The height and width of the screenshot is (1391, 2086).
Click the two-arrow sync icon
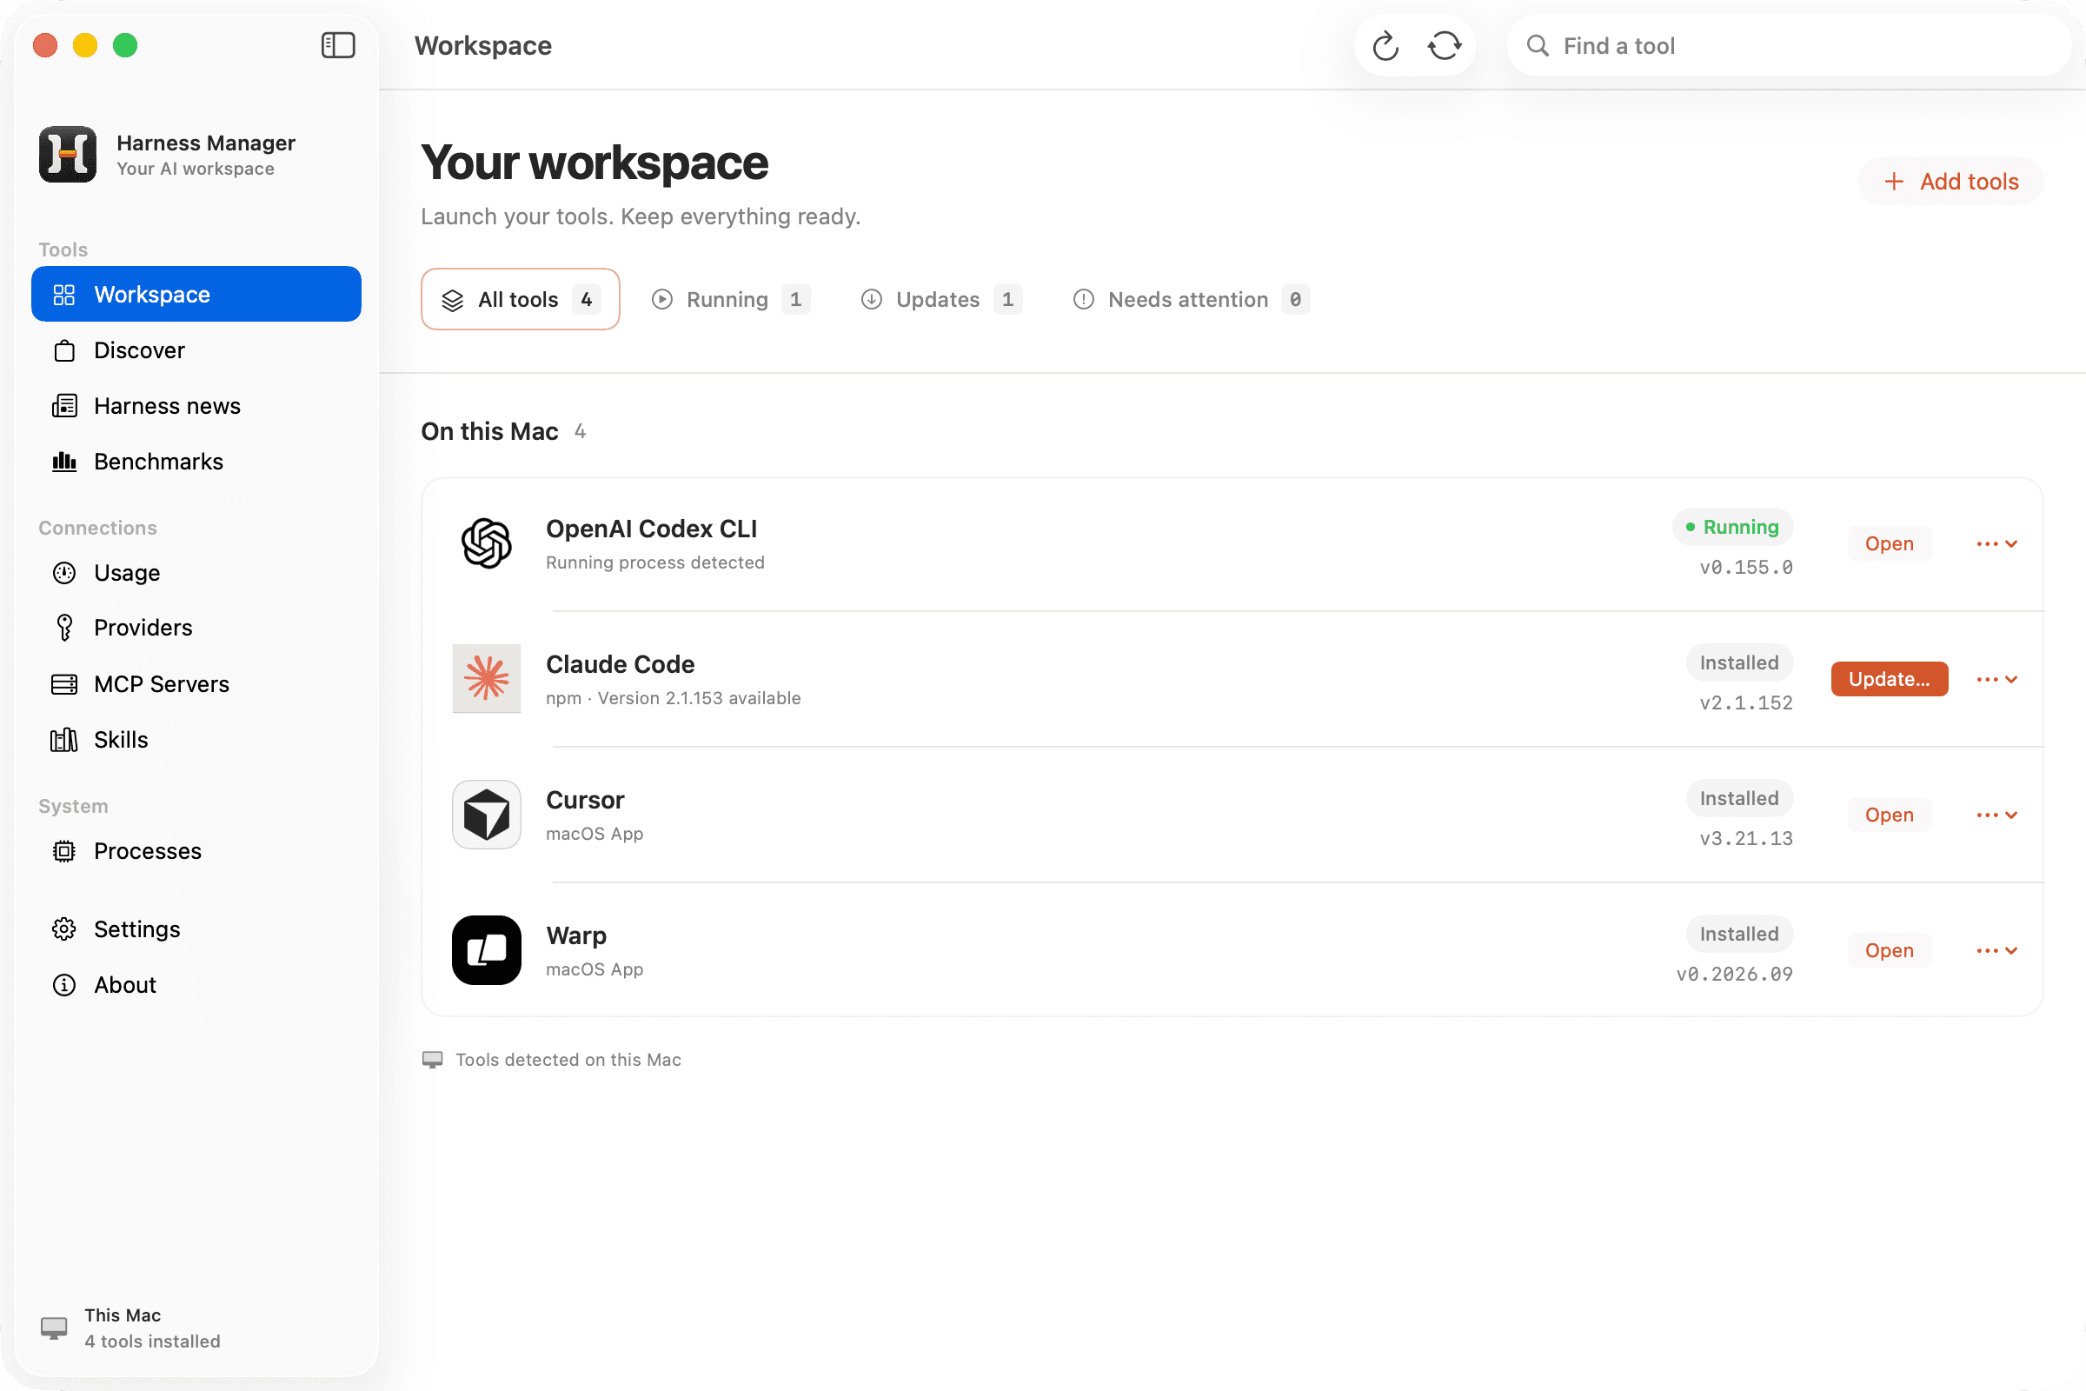click(x=1445, y=45)
